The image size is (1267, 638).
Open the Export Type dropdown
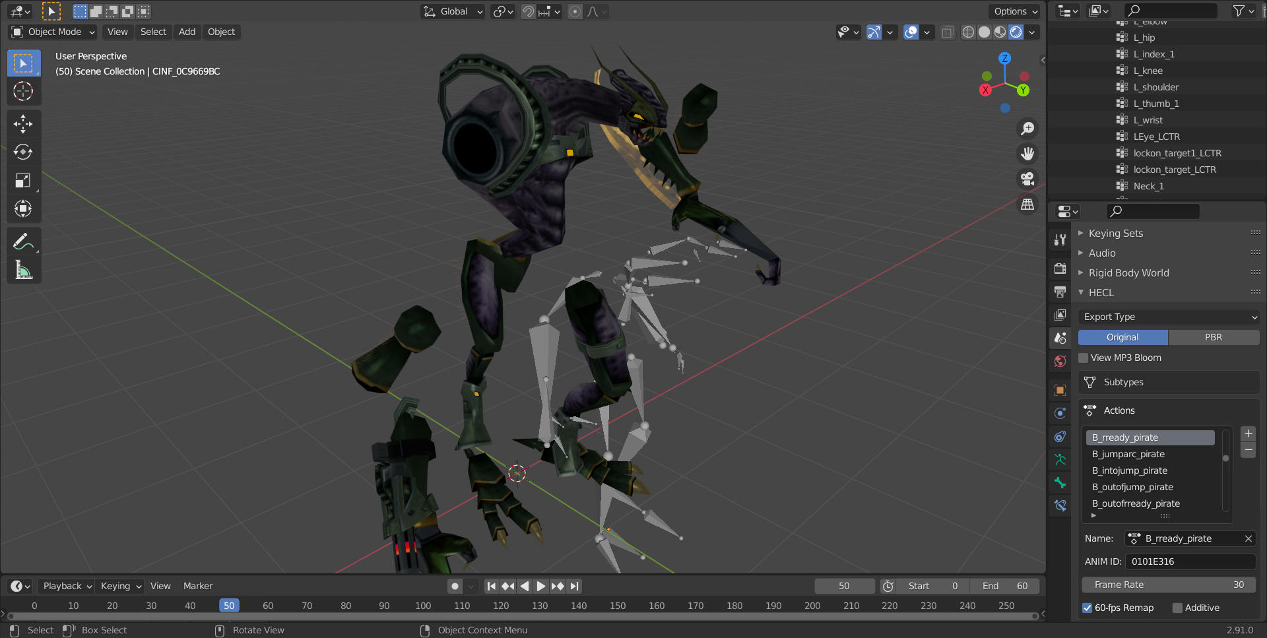tap(1169, 317)
